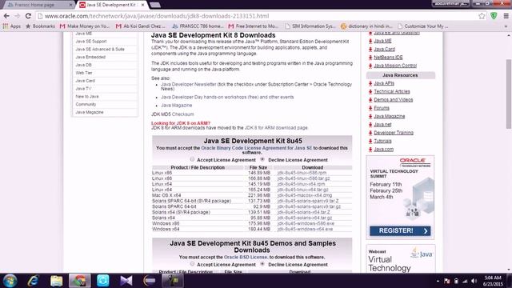Open the Virtual Technology webcast banner
The width and height of the screenshot is (512, 288).
coord(400,259)
